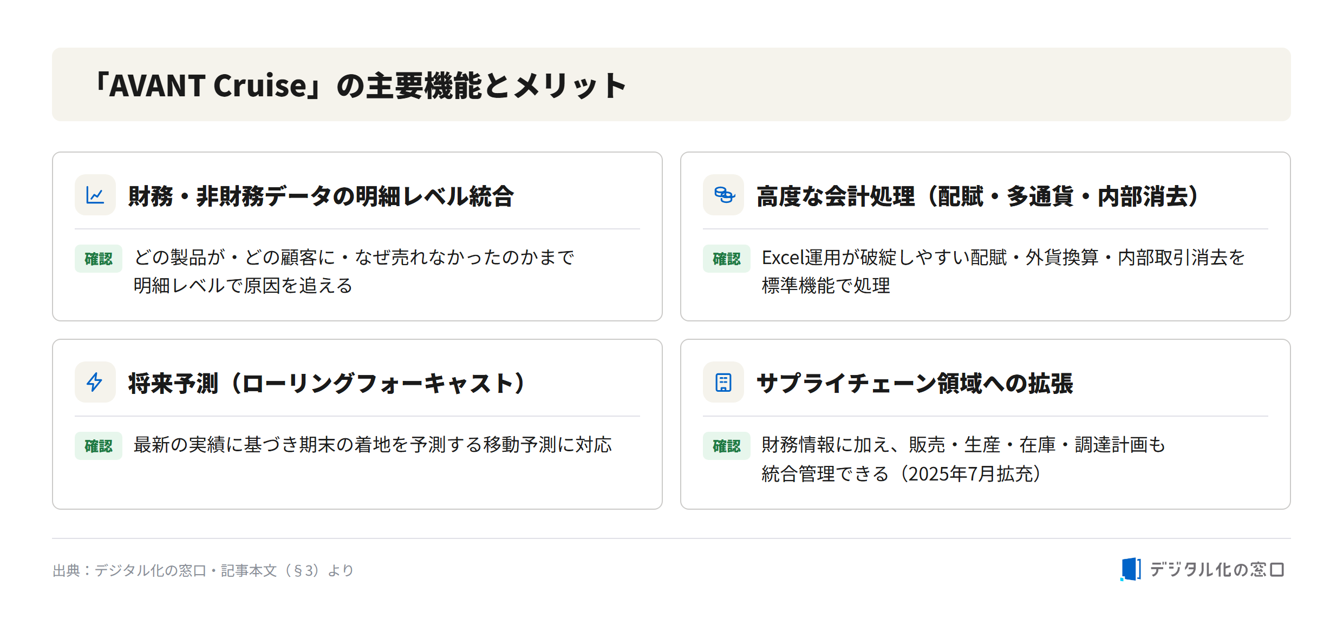Click the line chart icon
The height and width of the screenshot is (632, 1343).
tap(95, 195)
